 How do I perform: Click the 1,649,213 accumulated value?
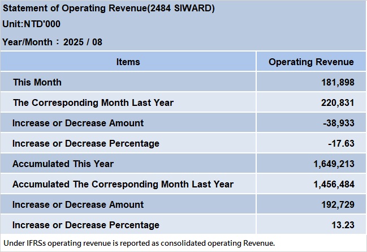point(334,164)
